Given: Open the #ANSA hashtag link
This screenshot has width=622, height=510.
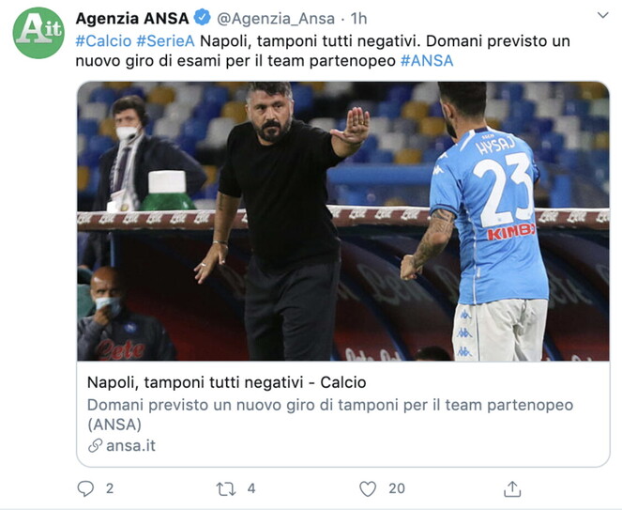Looking at the screenshot, I should [x=426, y=61].
